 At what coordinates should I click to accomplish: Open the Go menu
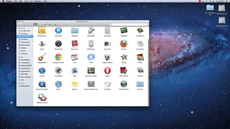[x=32, y=1]
